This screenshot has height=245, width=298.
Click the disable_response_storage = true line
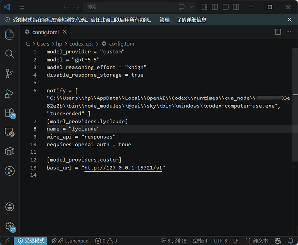(x=95, y=75)
